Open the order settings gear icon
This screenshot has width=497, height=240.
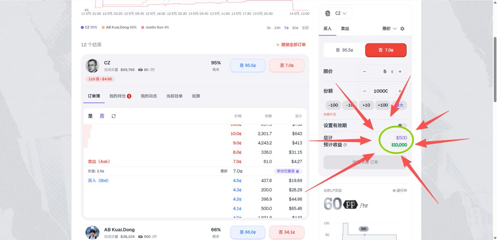pyautogui.click(x=402, y=29)
